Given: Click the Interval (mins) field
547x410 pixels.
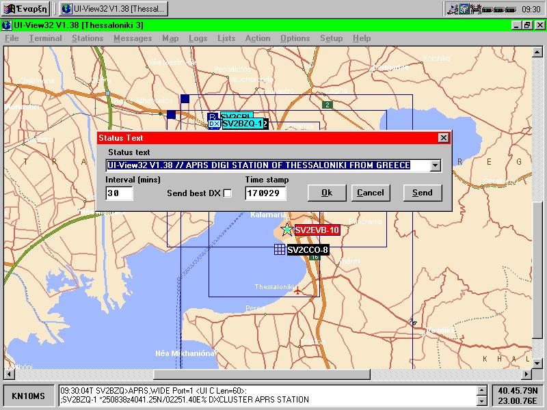Looking at the screenshot, I should [119, 193].
